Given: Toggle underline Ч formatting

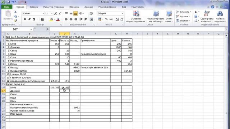Looking at the screenshot, I should click(x=34, y=19).
